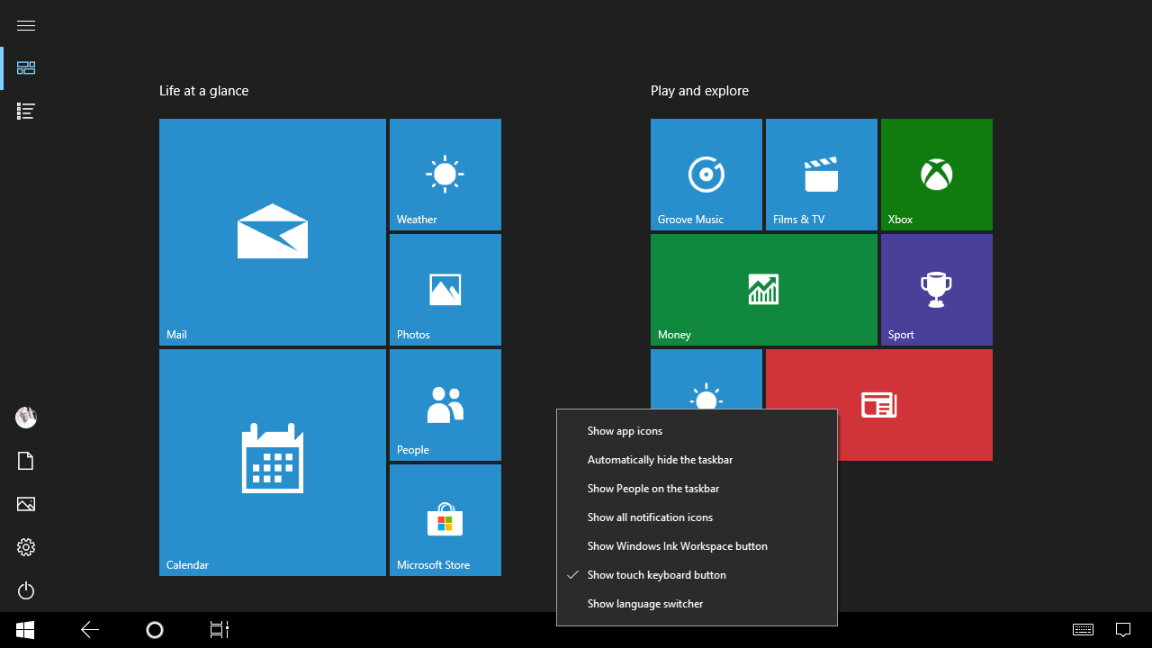1152x648 pixels.
Task: Open the Sport tile
Action: click(937, 290)
